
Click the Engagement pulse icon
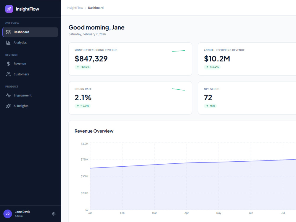[x=8, y=95]
